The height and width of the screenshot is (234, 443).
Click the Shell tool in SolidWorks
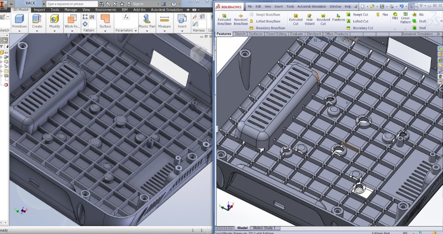(419, 28)
